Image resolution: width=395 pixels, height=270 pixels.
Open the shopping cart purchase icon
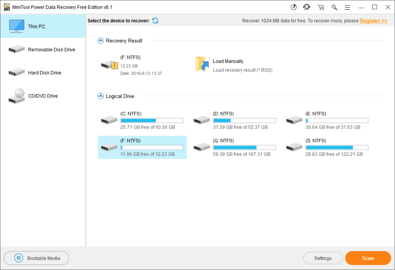click(x=320, y=7)
